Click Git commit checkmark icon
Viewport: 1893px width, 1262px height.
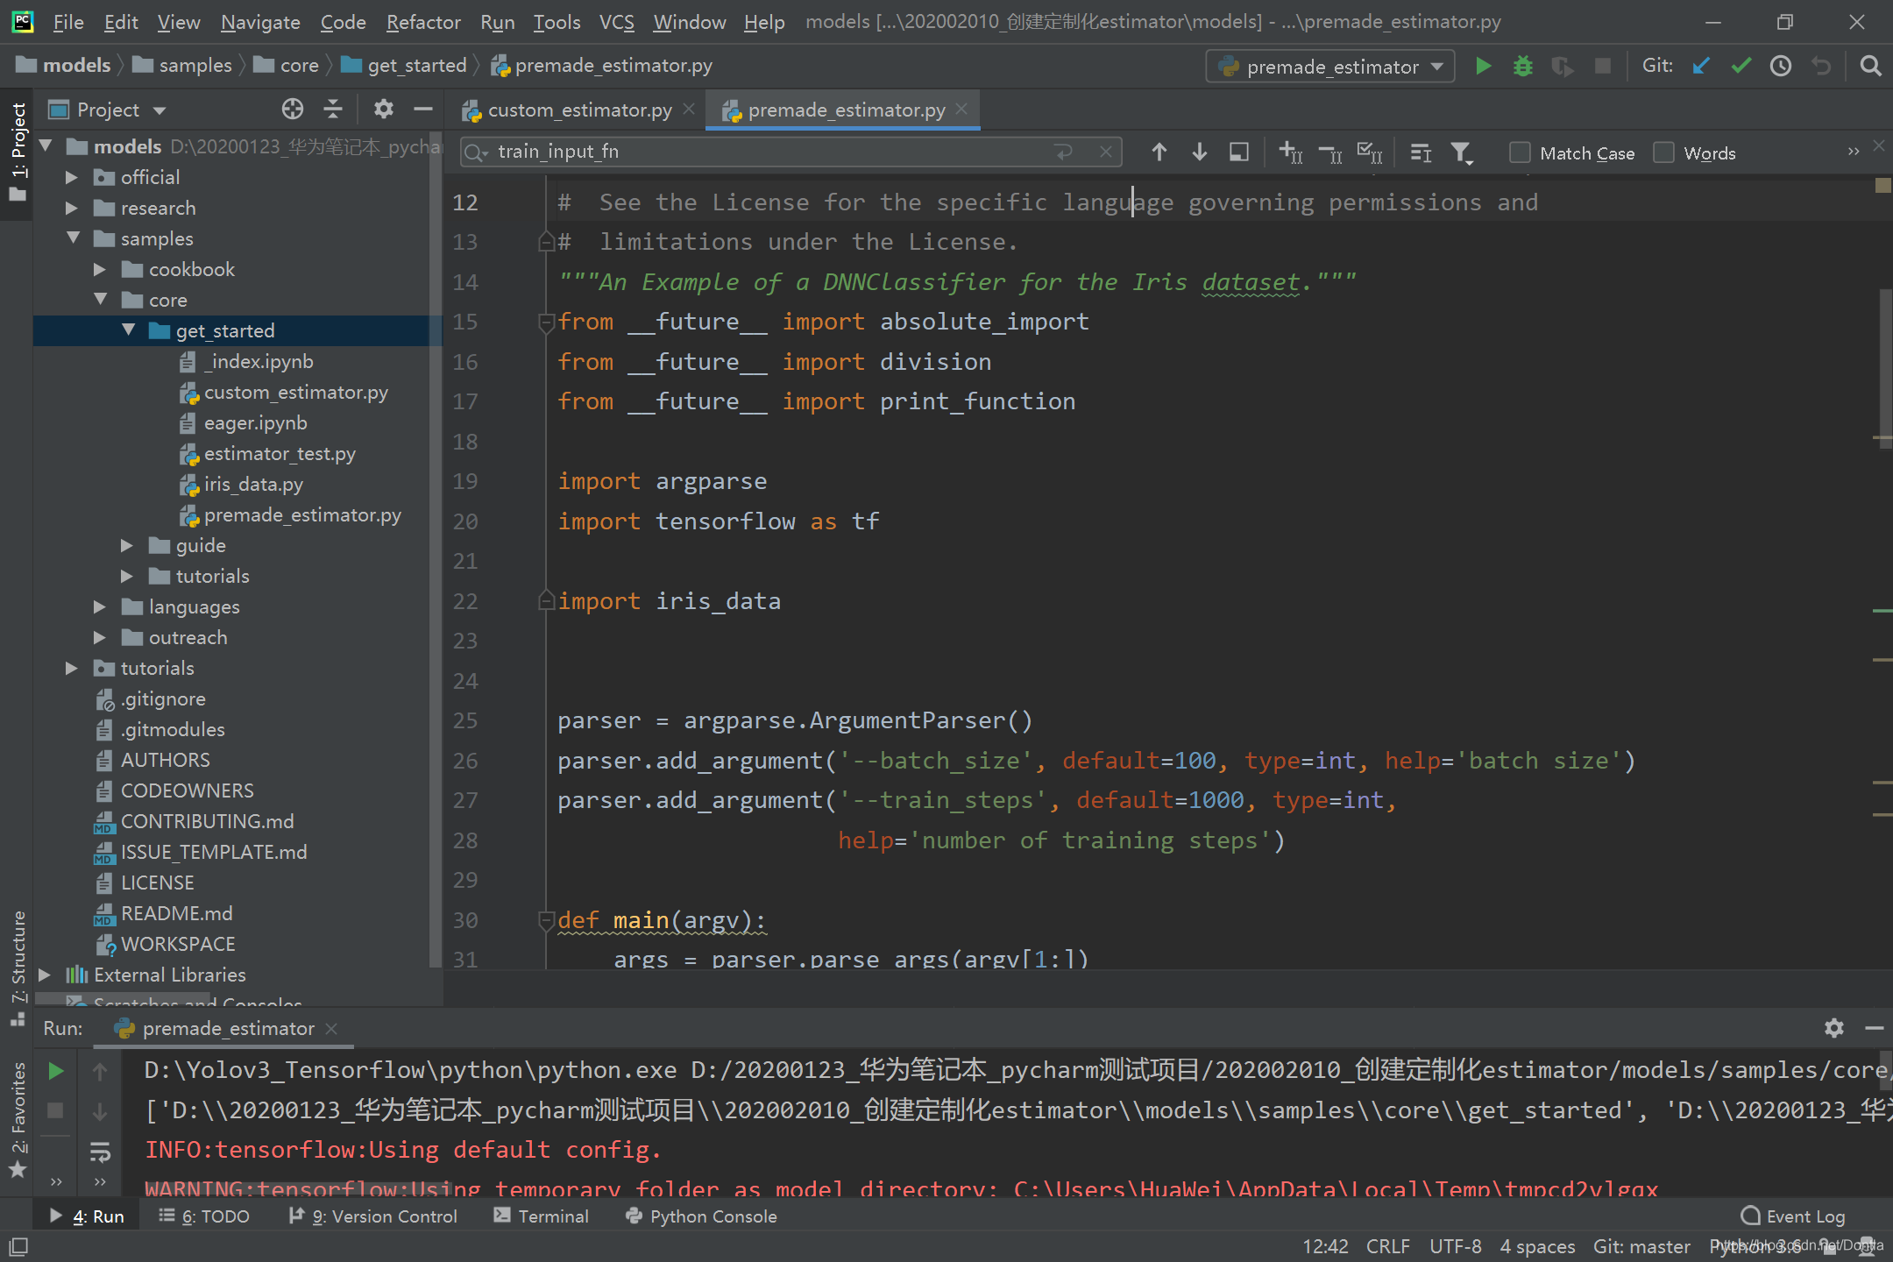[x=1741, y=66]
